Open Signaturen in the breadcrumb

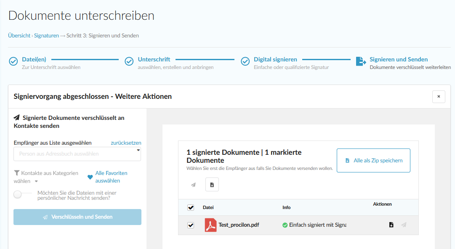pos(46,36)
